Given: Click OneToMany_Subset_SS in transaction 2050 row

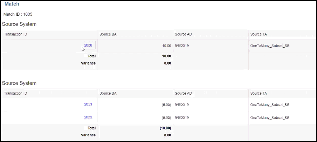Looking at the screenshot, I should coord(270,46).
